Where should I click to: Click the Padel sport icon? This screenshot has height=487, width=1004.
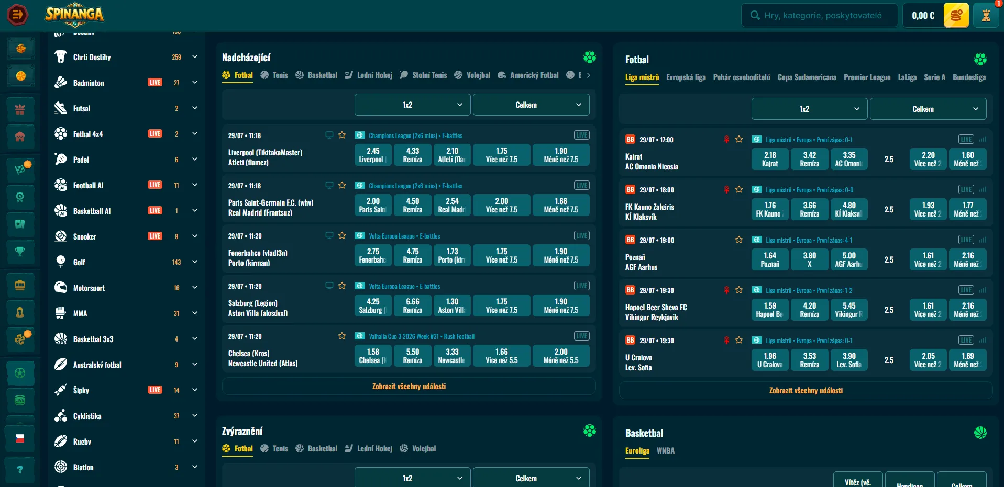coord(61,160)
